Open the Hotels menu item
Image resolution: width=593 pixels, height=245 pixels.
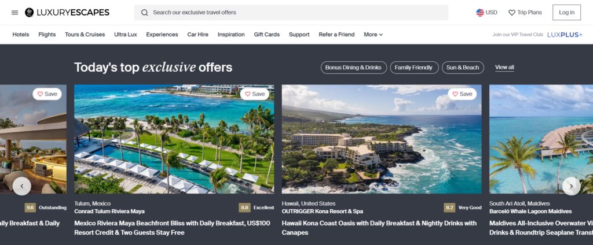tap(21, 34)
